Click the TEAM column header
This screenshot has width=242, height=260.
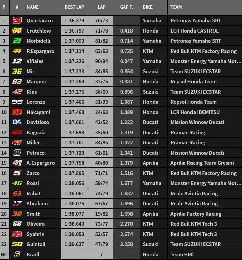(x=176, y=7)
